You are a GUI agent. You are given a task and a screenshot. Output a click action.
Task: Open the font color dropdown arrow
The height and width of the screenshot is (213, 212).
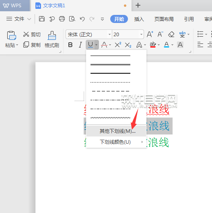172,45
